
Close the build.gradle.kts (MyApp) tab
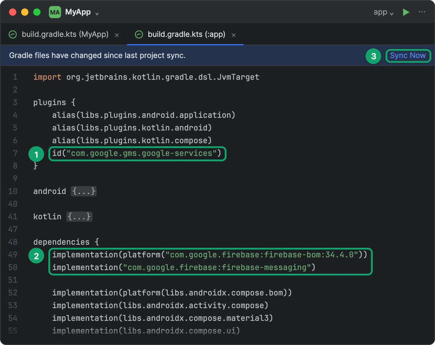click(117, 35)
